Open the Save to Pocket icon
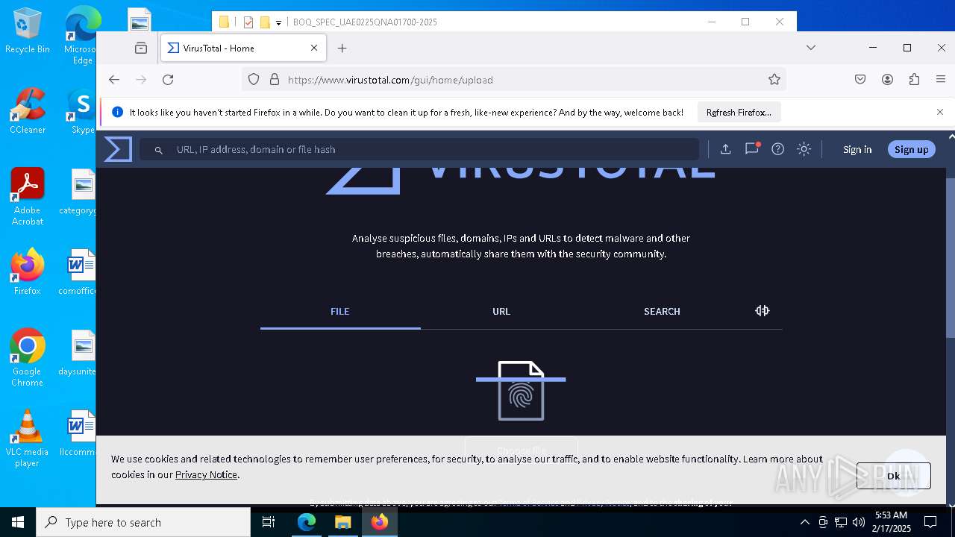Screen dimensions: 955x537 tap(860, 79)
